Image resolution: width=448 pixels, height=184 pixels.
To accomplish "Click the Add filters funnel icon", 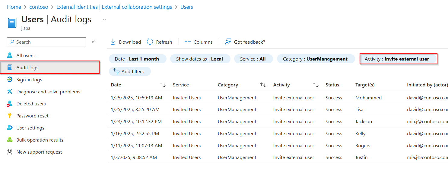I will (x=116, y=71).
